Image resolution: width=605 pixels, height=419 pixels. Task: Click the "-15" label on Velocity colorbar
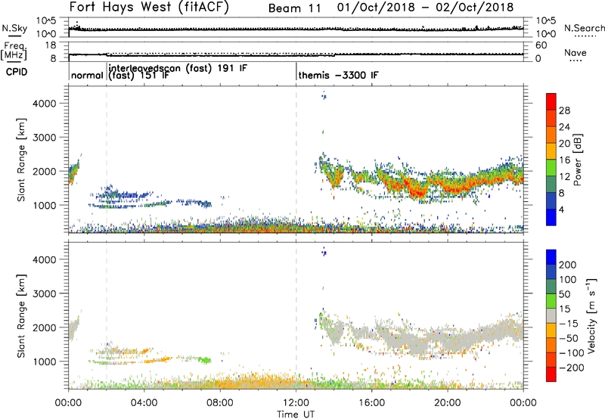569,324
